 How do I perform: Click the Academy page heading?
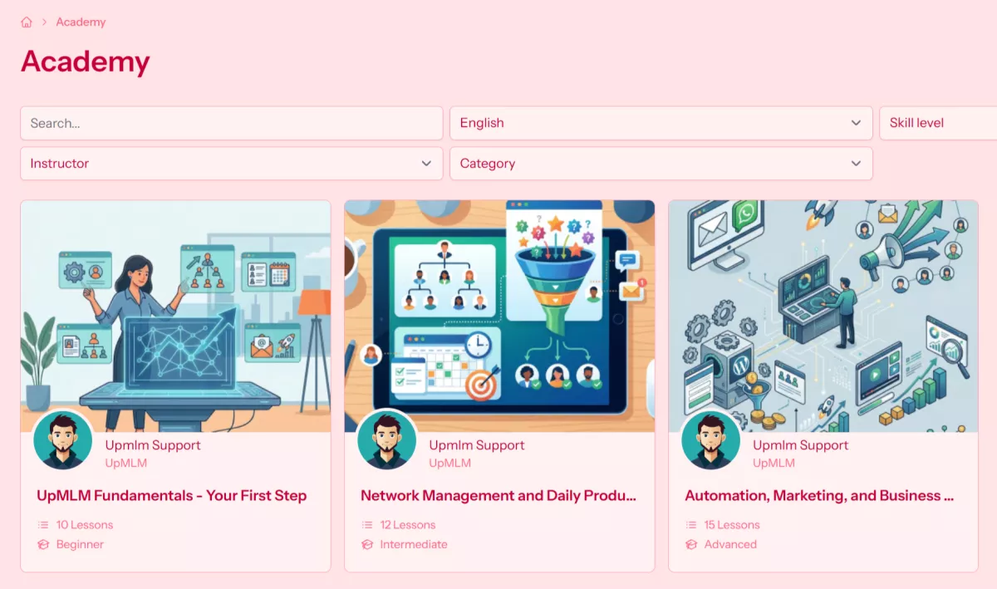click(x=86, y=61)
